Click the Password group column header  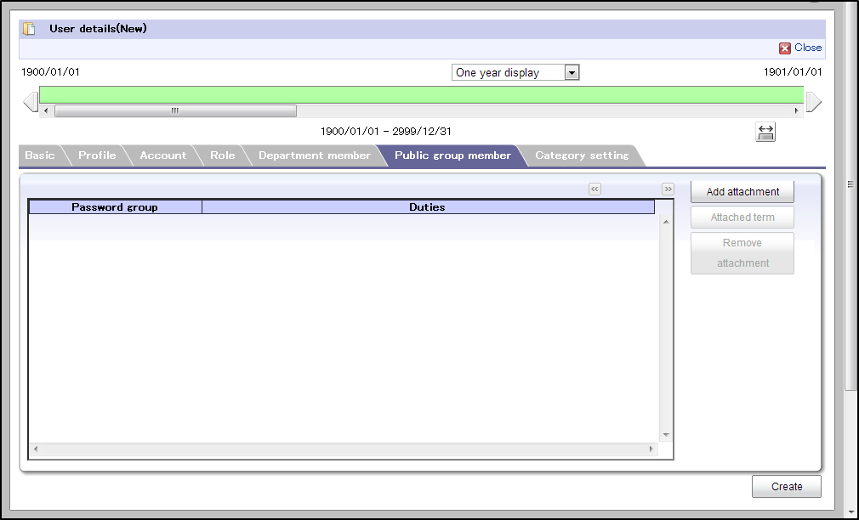tap(115, 207)
